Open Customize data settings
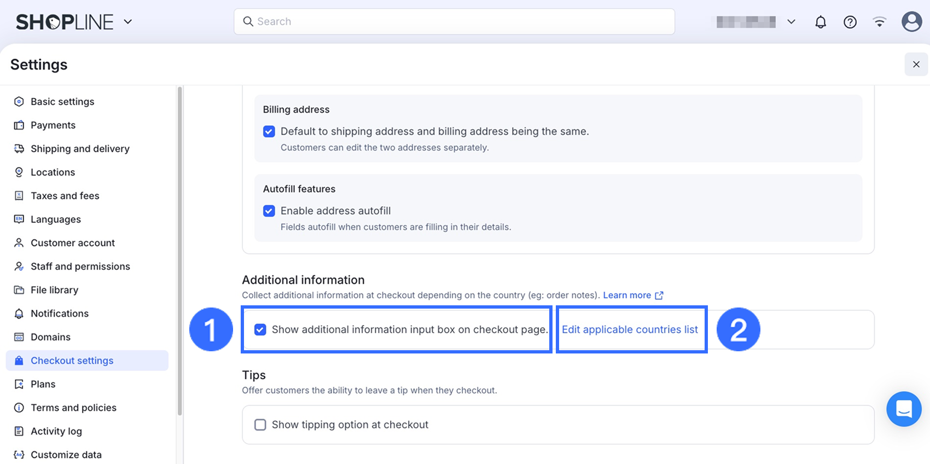 (x=87, y=455)
